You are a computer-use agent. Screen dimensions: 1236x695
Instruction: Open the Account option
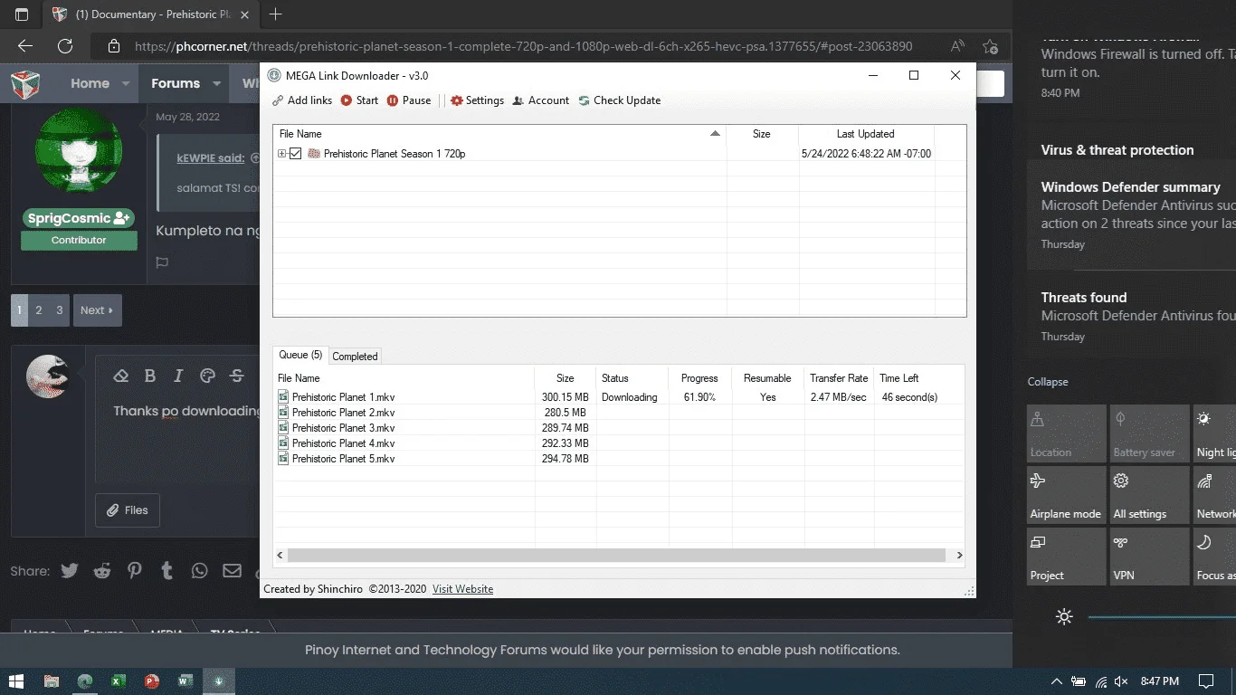click(x=541, y=100)
